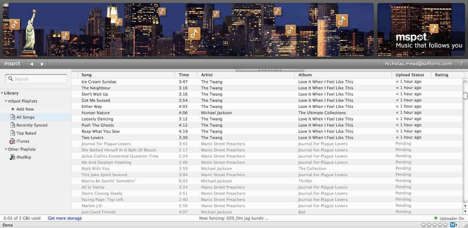
Task: Click the scrollbar down arrow
Action: 465,211
